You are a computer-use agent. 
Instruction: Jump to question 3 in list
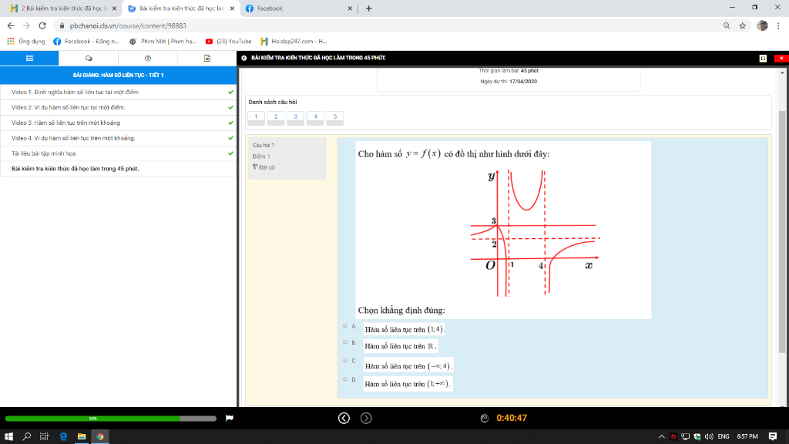coord(295,118)
